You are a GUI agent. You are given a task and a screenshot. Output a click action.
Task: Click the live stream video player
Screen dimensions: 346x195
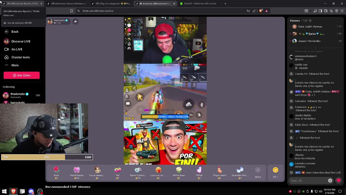click(x=165, y=91)
